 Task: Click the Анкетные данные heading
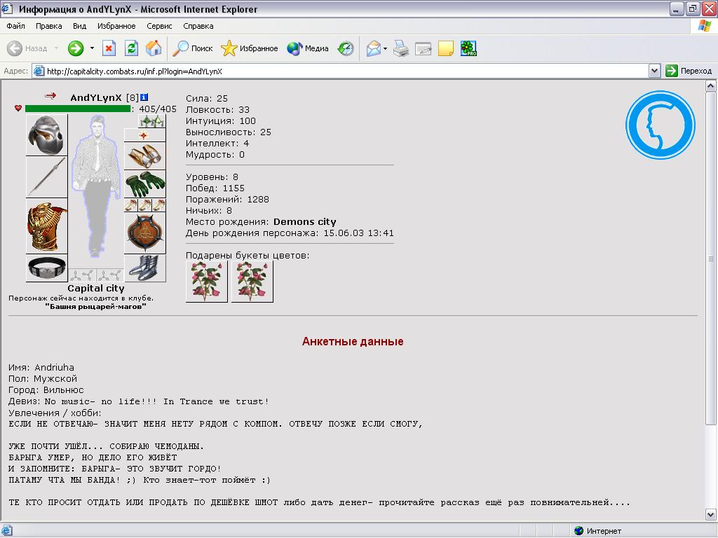(x=353, y=342)
